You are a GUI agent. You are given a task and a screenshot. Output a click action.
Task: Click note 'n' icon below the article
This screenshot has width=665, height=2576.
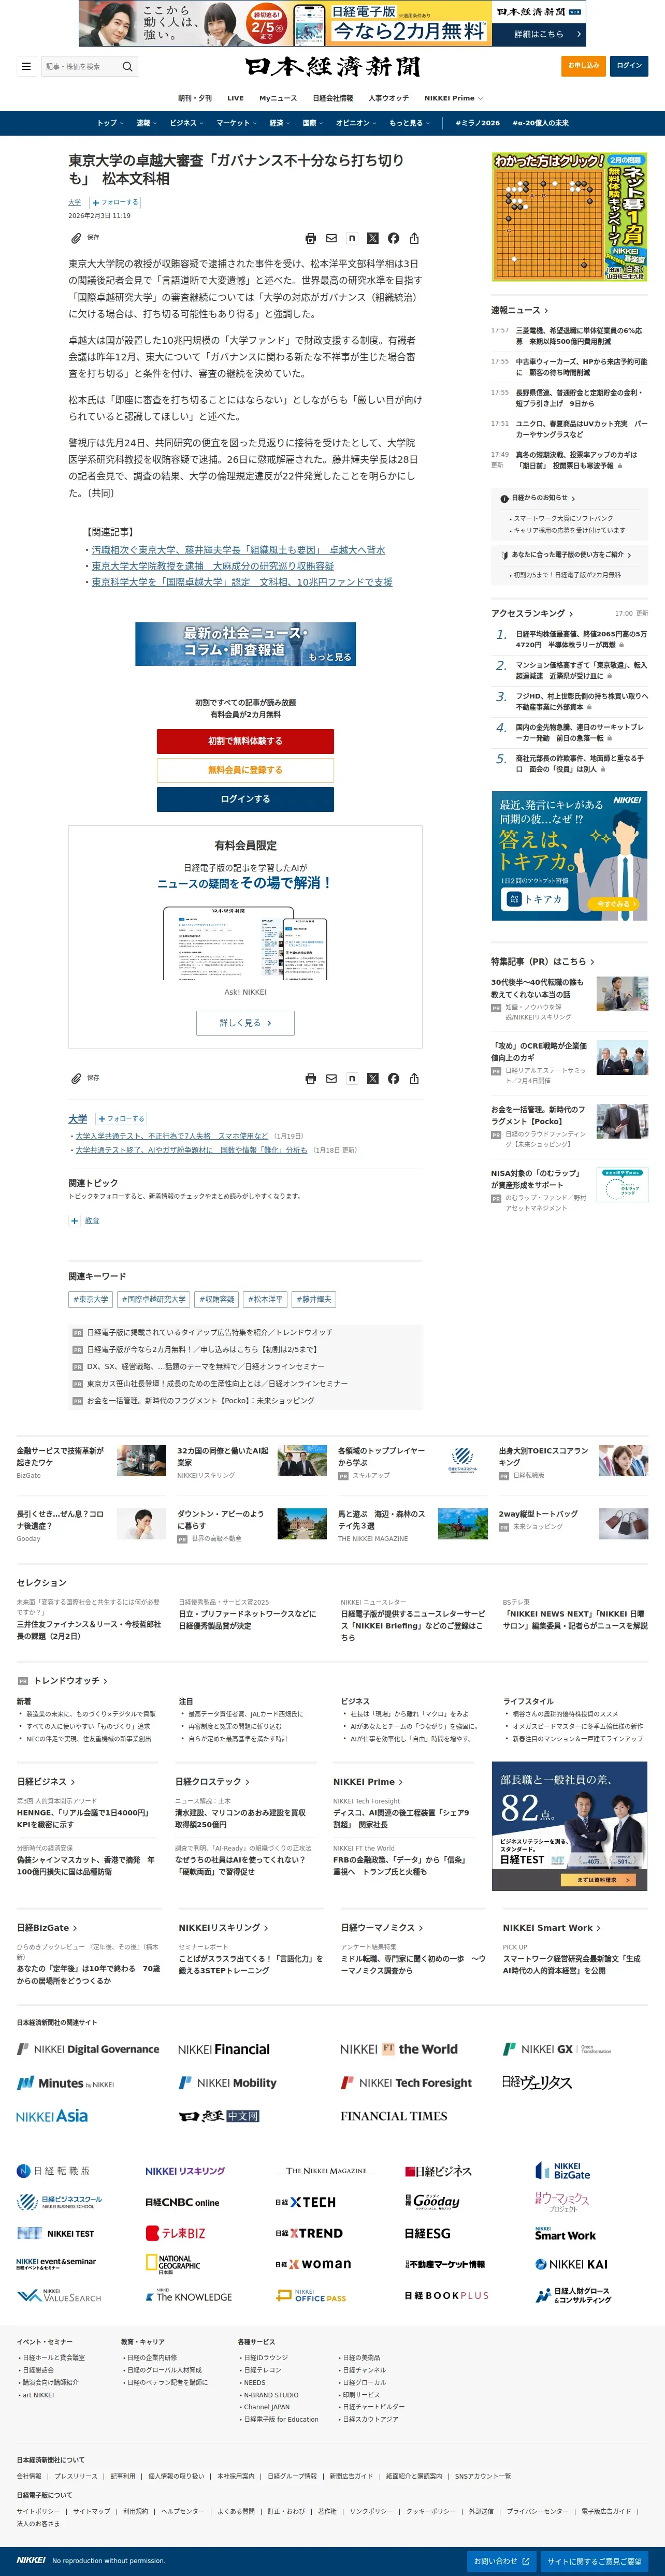click(352, 1079)
